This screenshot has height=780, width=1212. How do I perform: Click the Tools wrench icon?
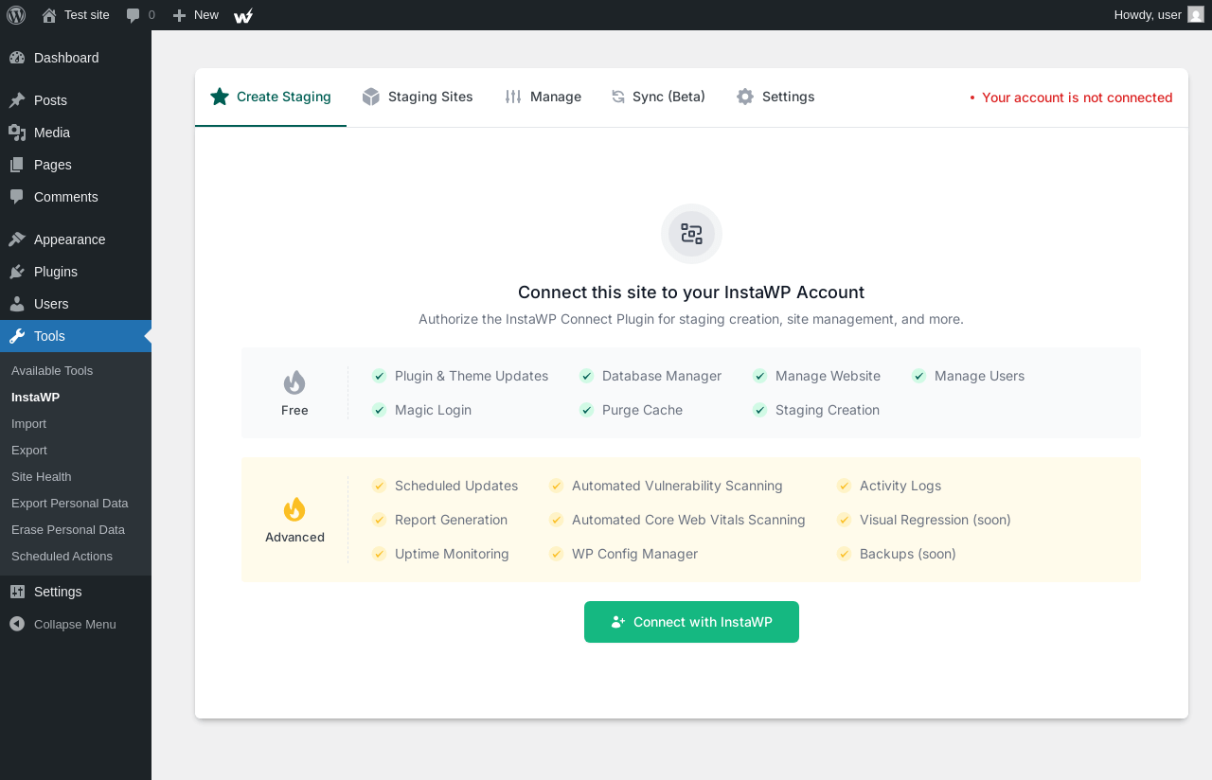[x=17, y=336]
